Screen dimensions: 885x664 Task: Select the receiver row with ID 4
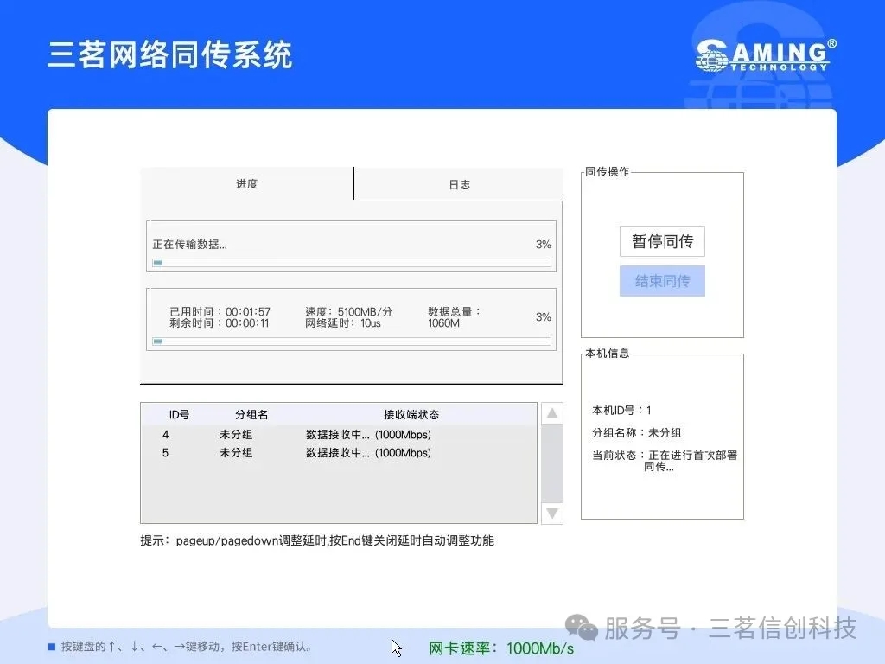click(337, 435)
